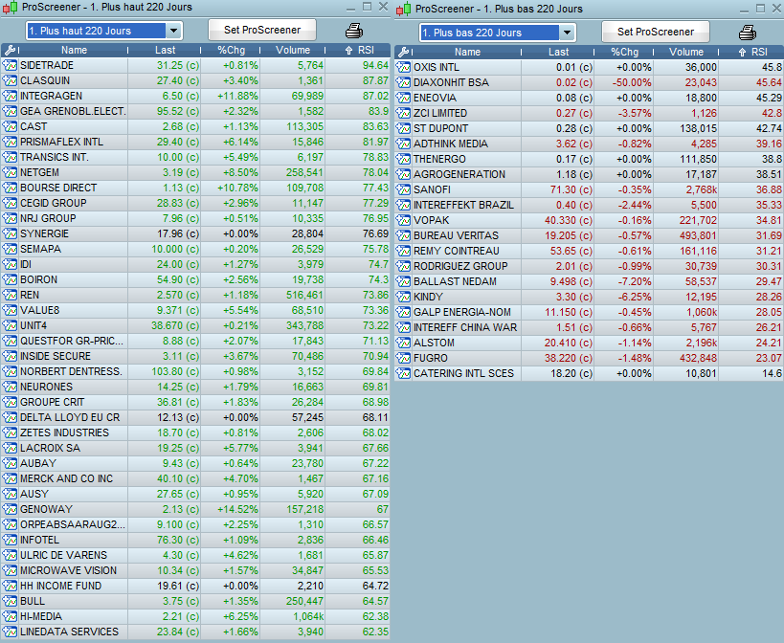Click Set ProScreener in Plus haut window
This screenshot has width=784, height=643.
coord(262,30)
